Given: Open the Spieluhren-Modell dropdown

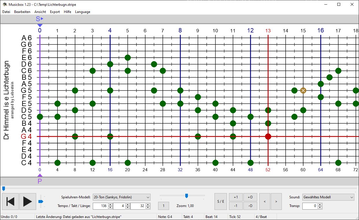Looking at the screenshot, I should [121, 197].
